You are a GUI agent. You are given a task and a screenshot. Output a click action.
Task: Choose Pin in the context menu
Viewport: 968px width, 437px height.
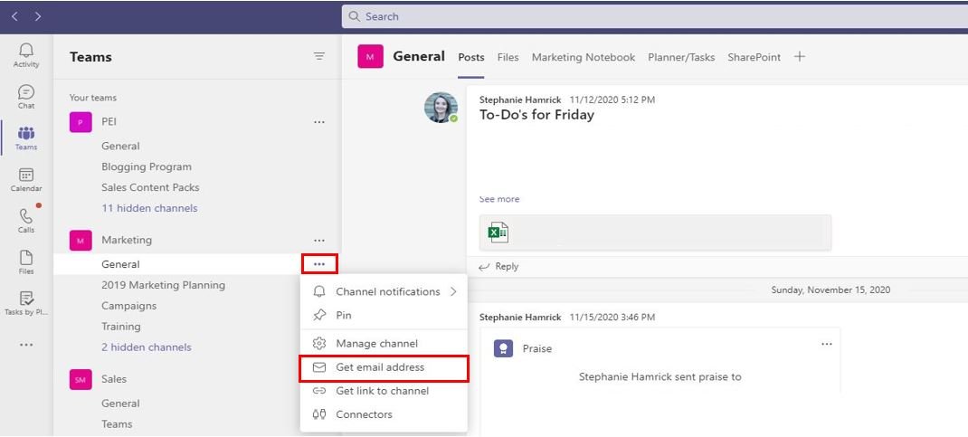[384, 315]
